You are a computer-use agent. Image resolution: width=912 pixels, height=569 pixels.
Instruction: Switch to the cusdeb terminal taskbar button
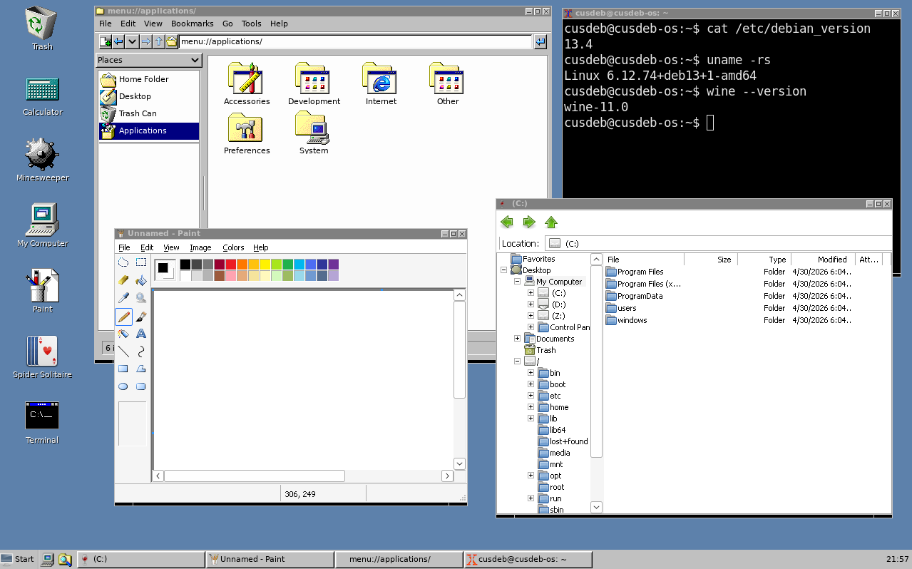(x=528, y=559)
